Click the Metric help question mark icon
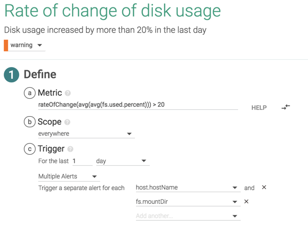The height and width of the screenshot is (225, 308). tap(68, 93)
